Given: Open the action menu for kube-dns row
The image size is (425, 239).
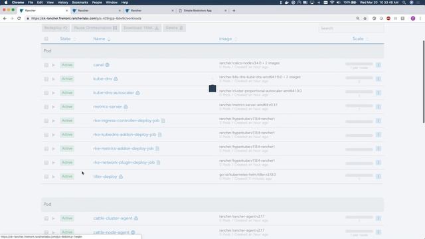Looking at the screenshot, I should click(x=379, y=79).
